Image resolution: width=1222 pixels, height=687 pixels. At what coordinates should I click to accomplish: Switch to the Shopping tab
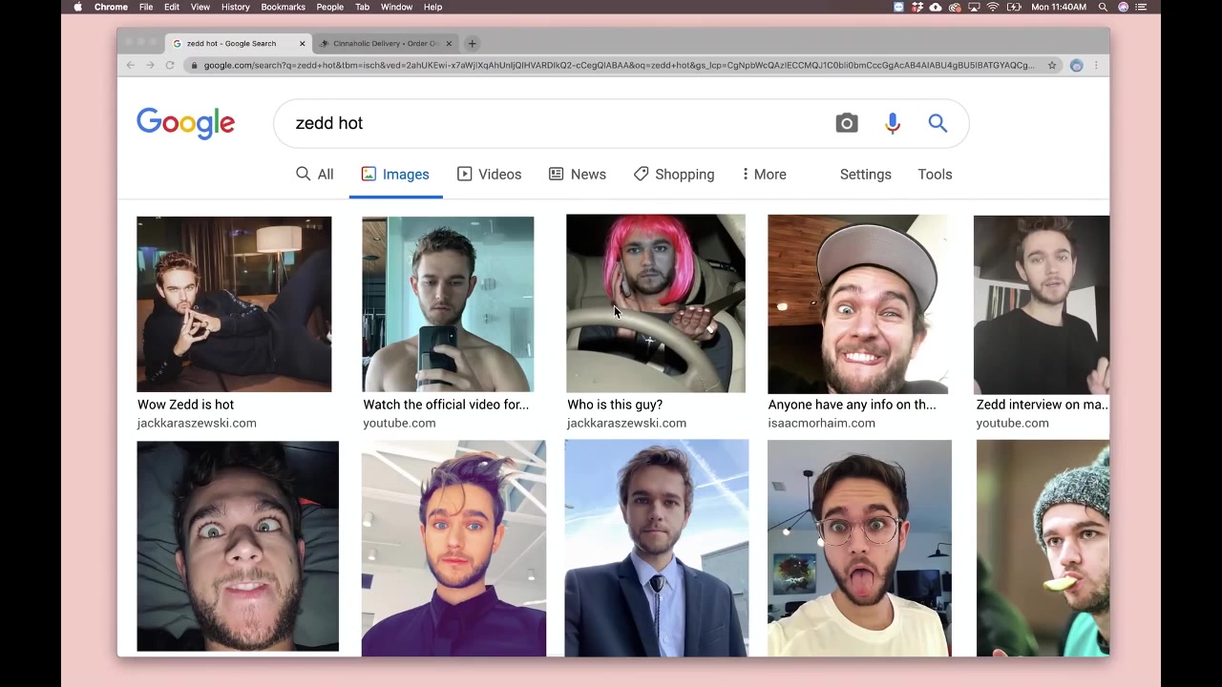[674, 174]
